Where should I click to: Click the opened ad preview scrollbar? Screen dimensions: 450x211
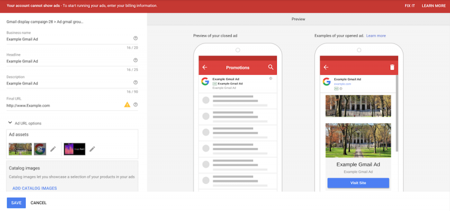(397, 114)
